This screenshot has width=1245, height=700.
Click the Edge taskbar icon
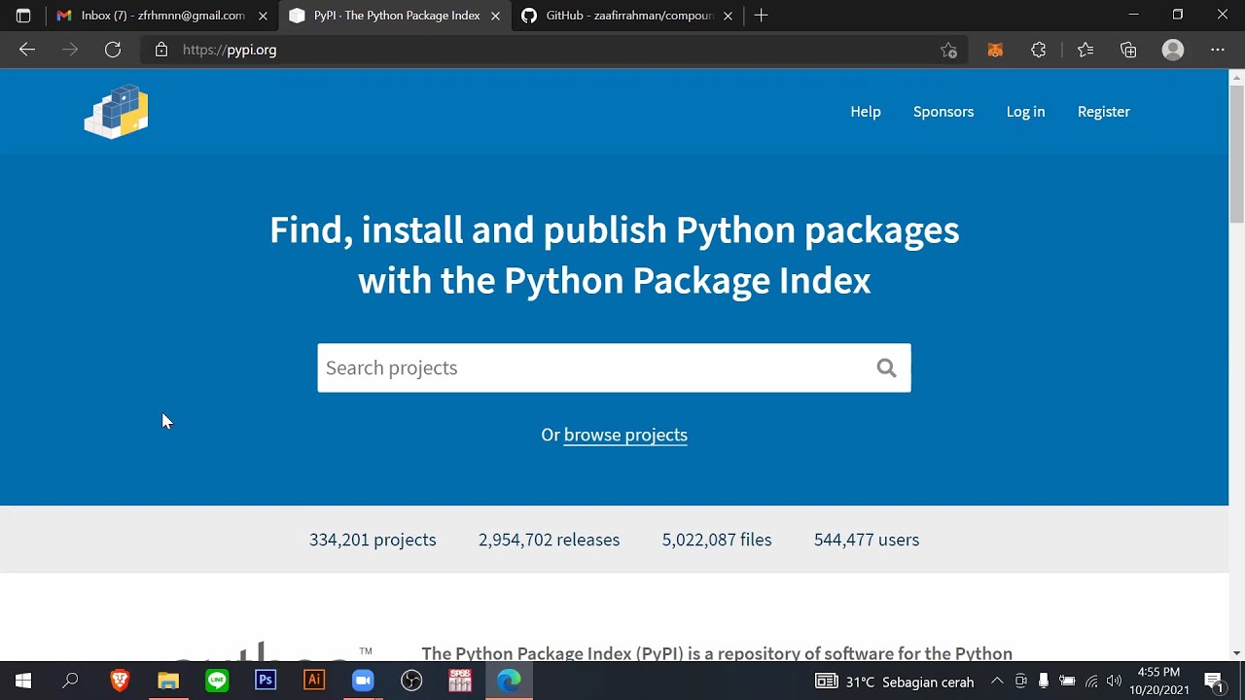point(509,681)
